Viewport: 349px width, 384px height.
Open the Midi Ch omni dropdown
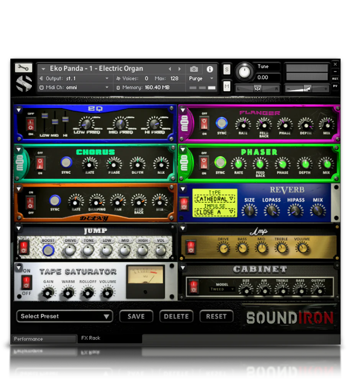pos(74,87)
